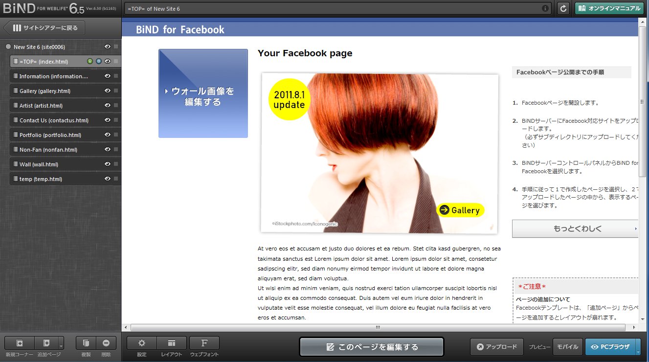Preview in mobile (モバイル)
The height and width of the screenshot is (362, 649).
pos(568,347)
